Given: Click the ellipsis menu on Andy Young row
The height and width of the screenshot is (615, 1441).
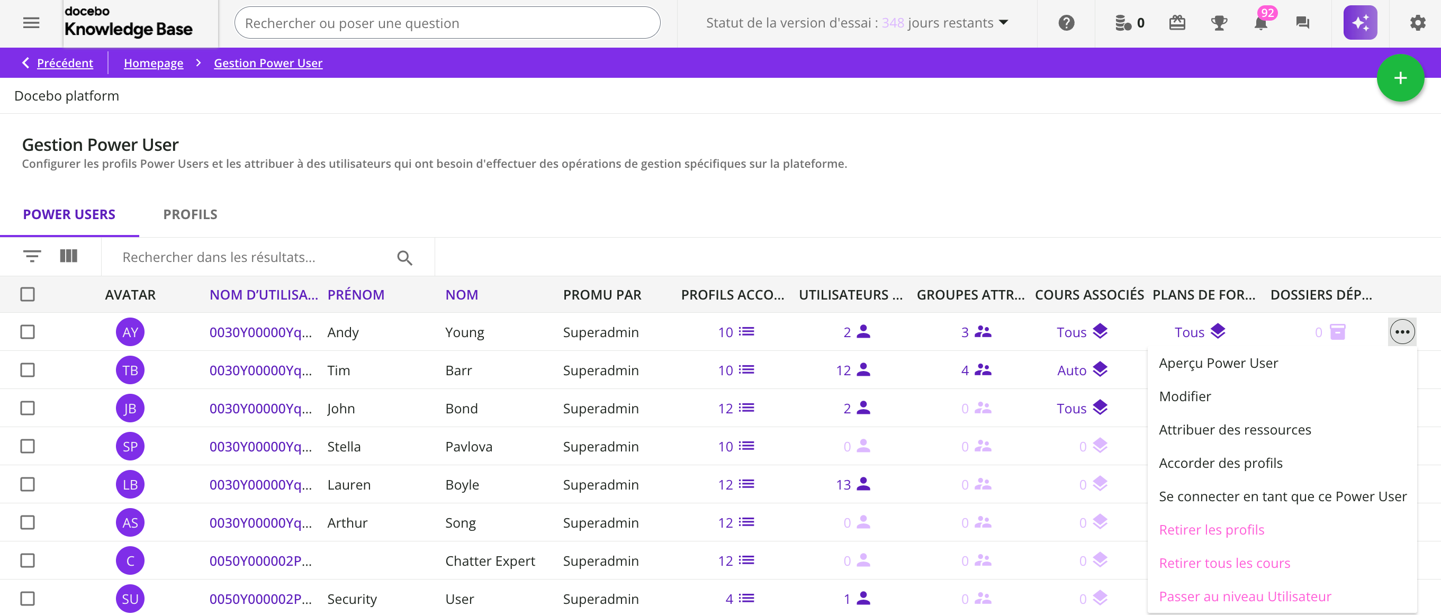Looking at the screenshot, I should click(1401, 332).
